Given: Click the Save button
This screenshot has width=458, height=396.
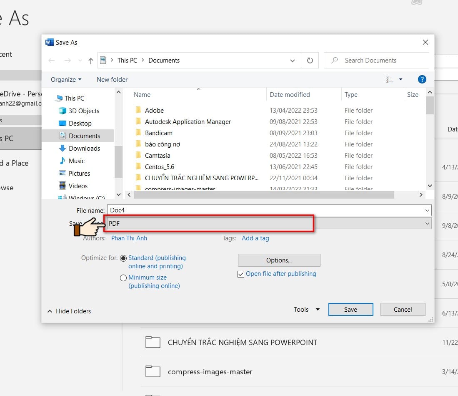Looking at the screenshot, I should 350,310.
